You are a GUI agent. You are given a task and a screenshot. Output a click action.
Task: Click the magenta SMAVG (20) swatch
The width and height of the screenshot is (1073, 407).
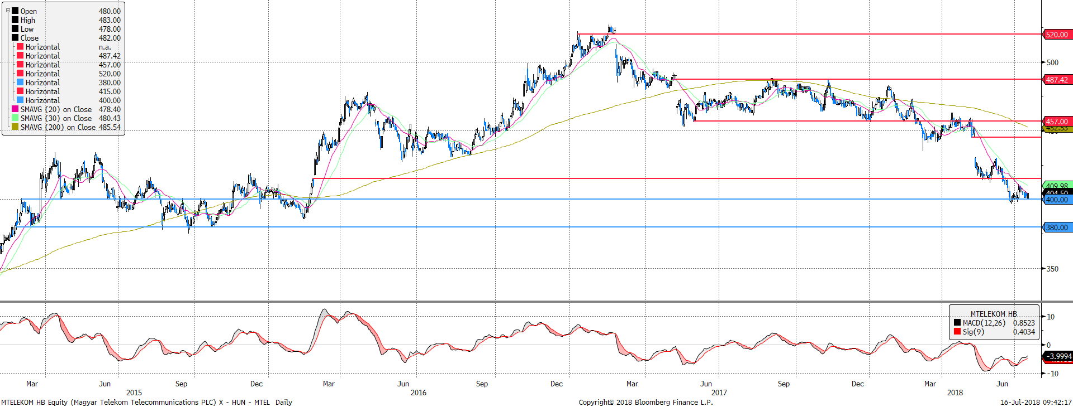click(15, 109)
